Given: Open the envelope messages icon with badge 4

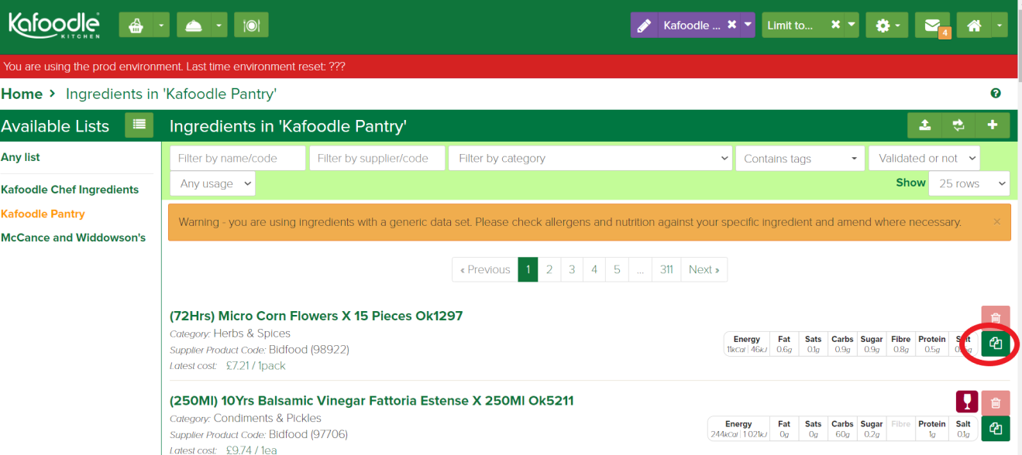Looking at the screenshot, I should tap(932, 25).
